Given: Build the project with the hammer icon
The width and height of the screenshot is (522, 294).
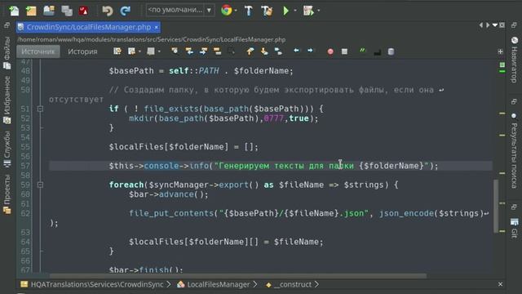Looking at the screenshot, I should click(x=248, y=11).
